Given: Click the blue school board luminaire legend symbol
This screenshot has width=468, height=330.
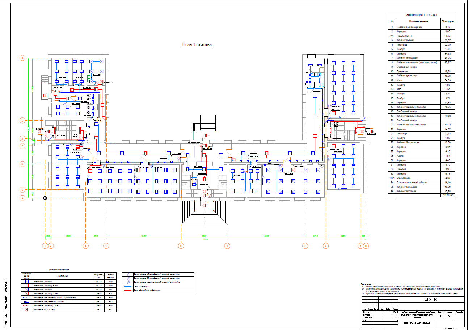Looking at the screenshot, I should (x=27, y=297).
